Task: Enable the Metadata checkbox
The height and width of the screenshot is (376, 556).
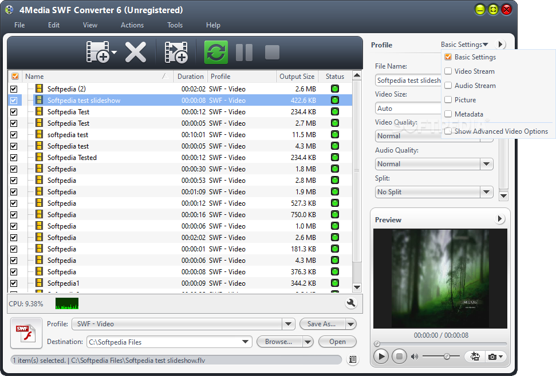Action: coord(448,114)
